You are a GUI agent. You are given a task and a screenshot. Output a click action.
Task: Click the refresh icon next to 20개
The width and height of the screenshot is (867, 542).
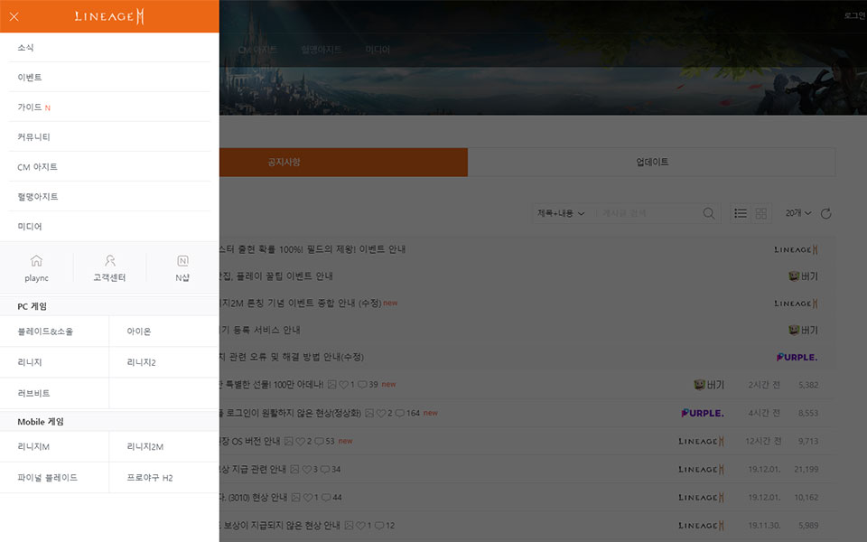pyautogui.click(x=825, y=213)
